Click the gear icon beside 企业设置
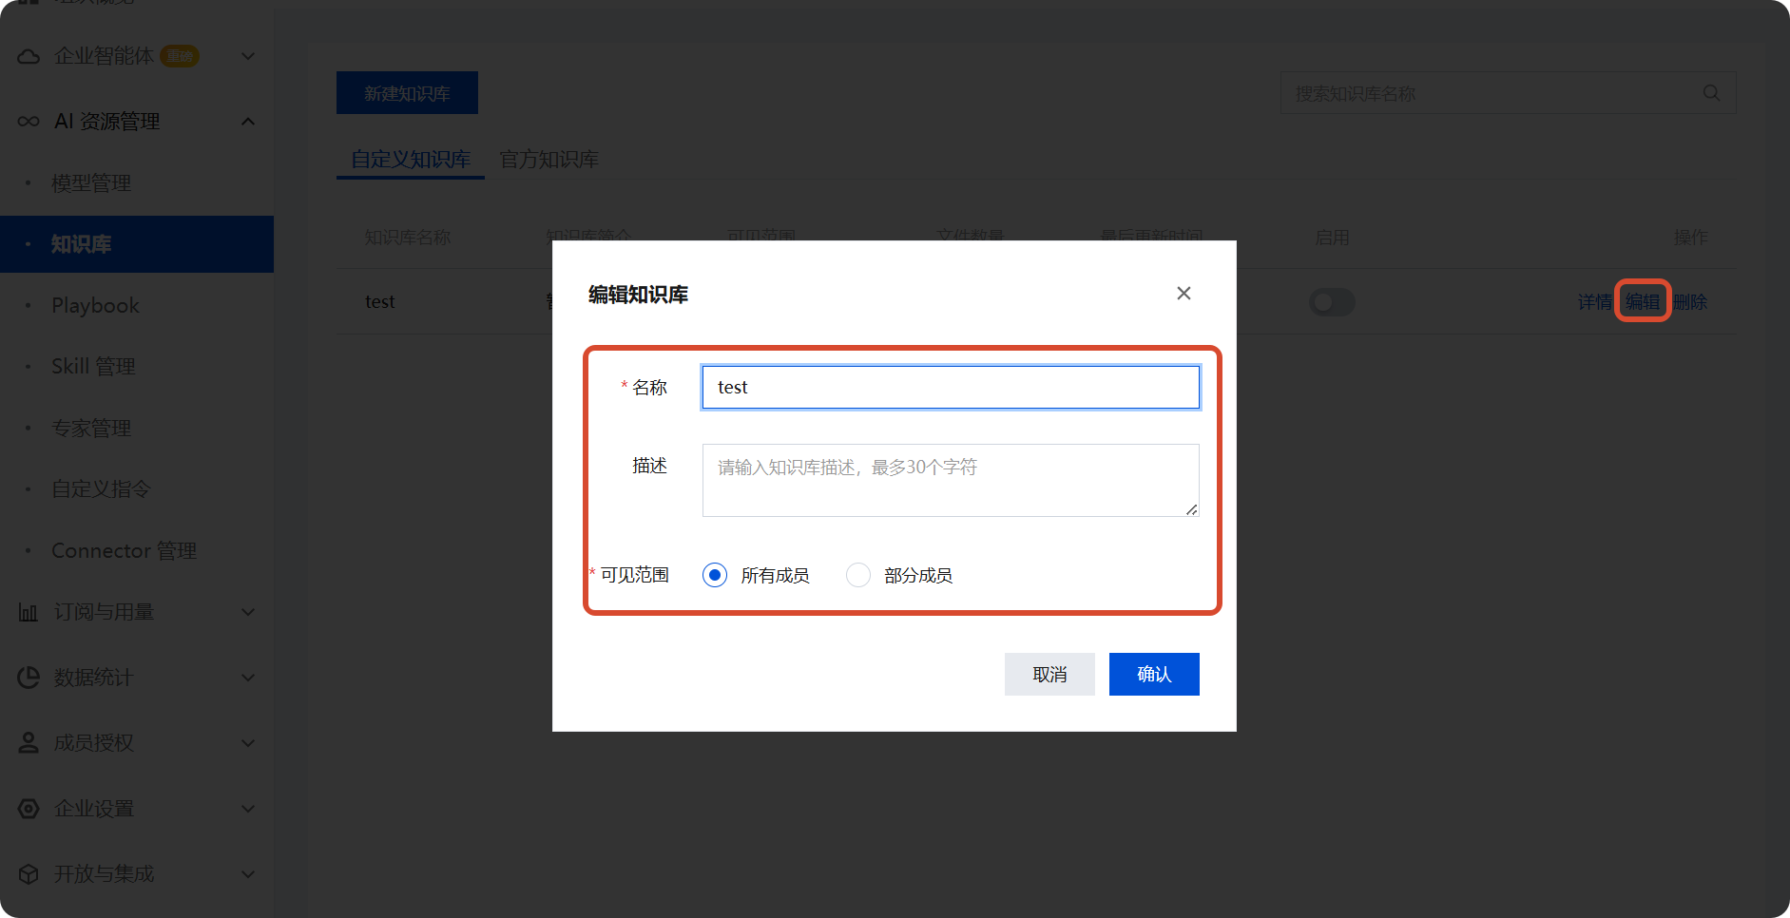This screenshot has width=1790, height=918. click(29, 809)
